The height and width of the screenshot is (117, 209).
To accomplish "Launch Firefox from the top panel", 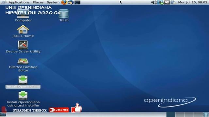I will click(x=64, y=2).
